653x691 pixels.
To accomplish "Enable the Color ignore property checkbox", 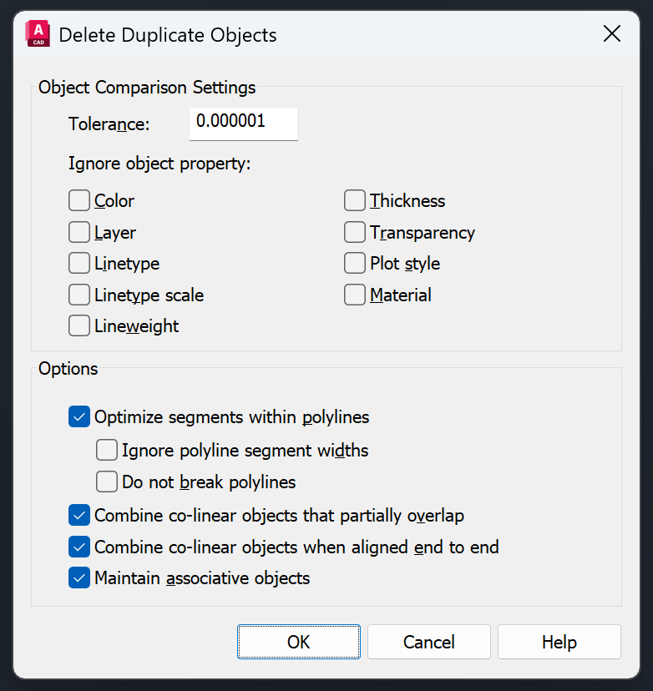I will click(x=78, y=200).
